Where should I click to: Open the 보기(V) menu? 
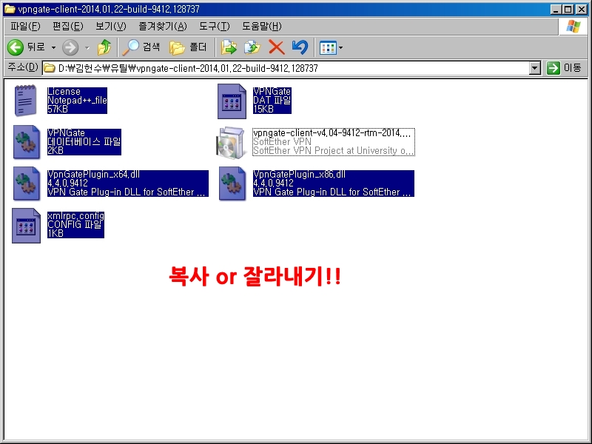coord(110,26)
